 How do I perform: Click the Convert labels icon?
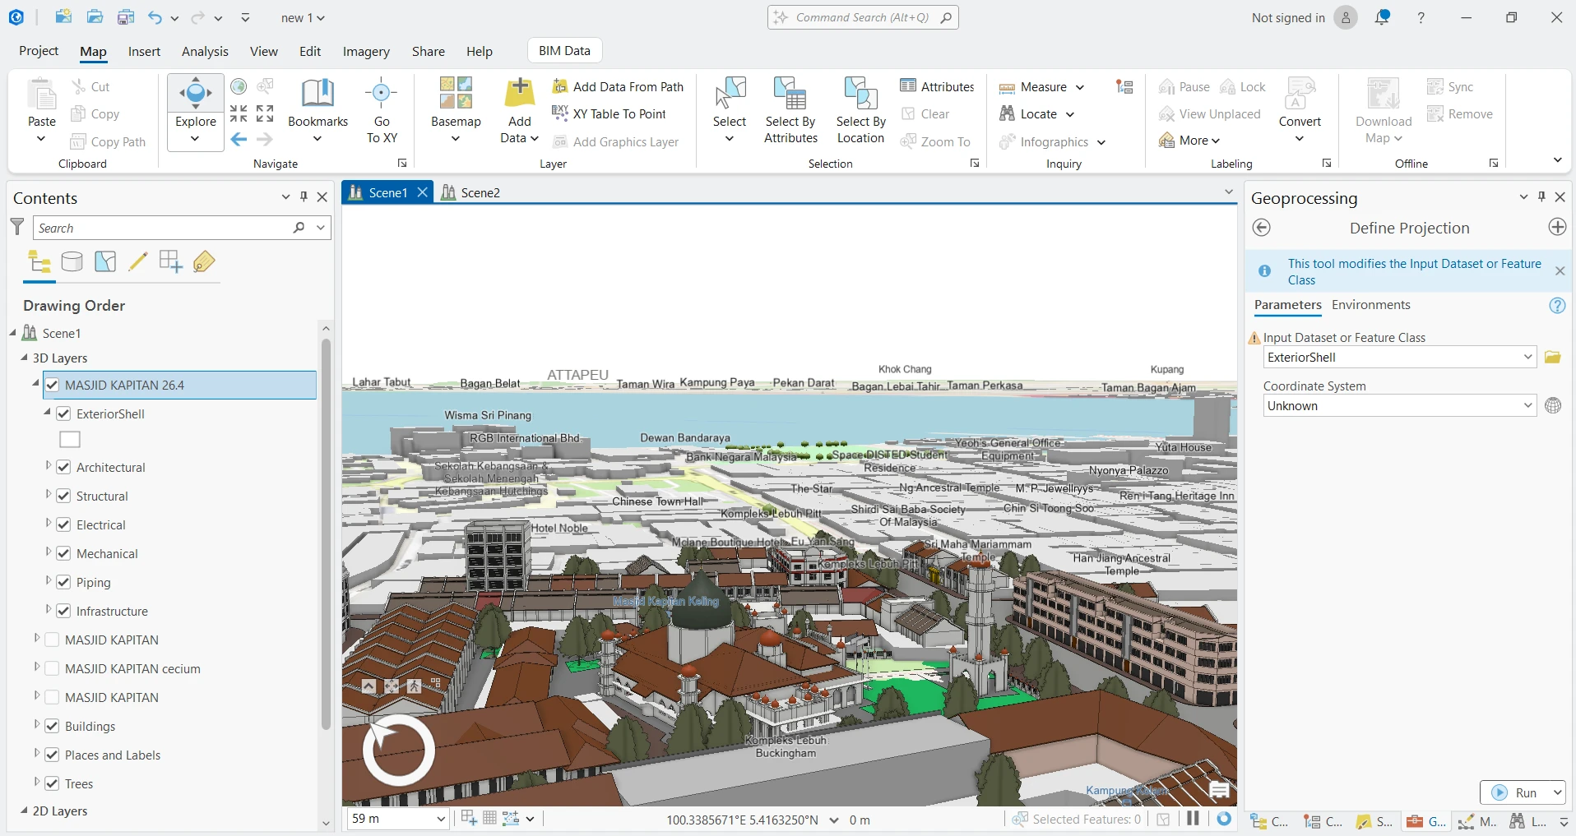click(x=1300, y=94)
